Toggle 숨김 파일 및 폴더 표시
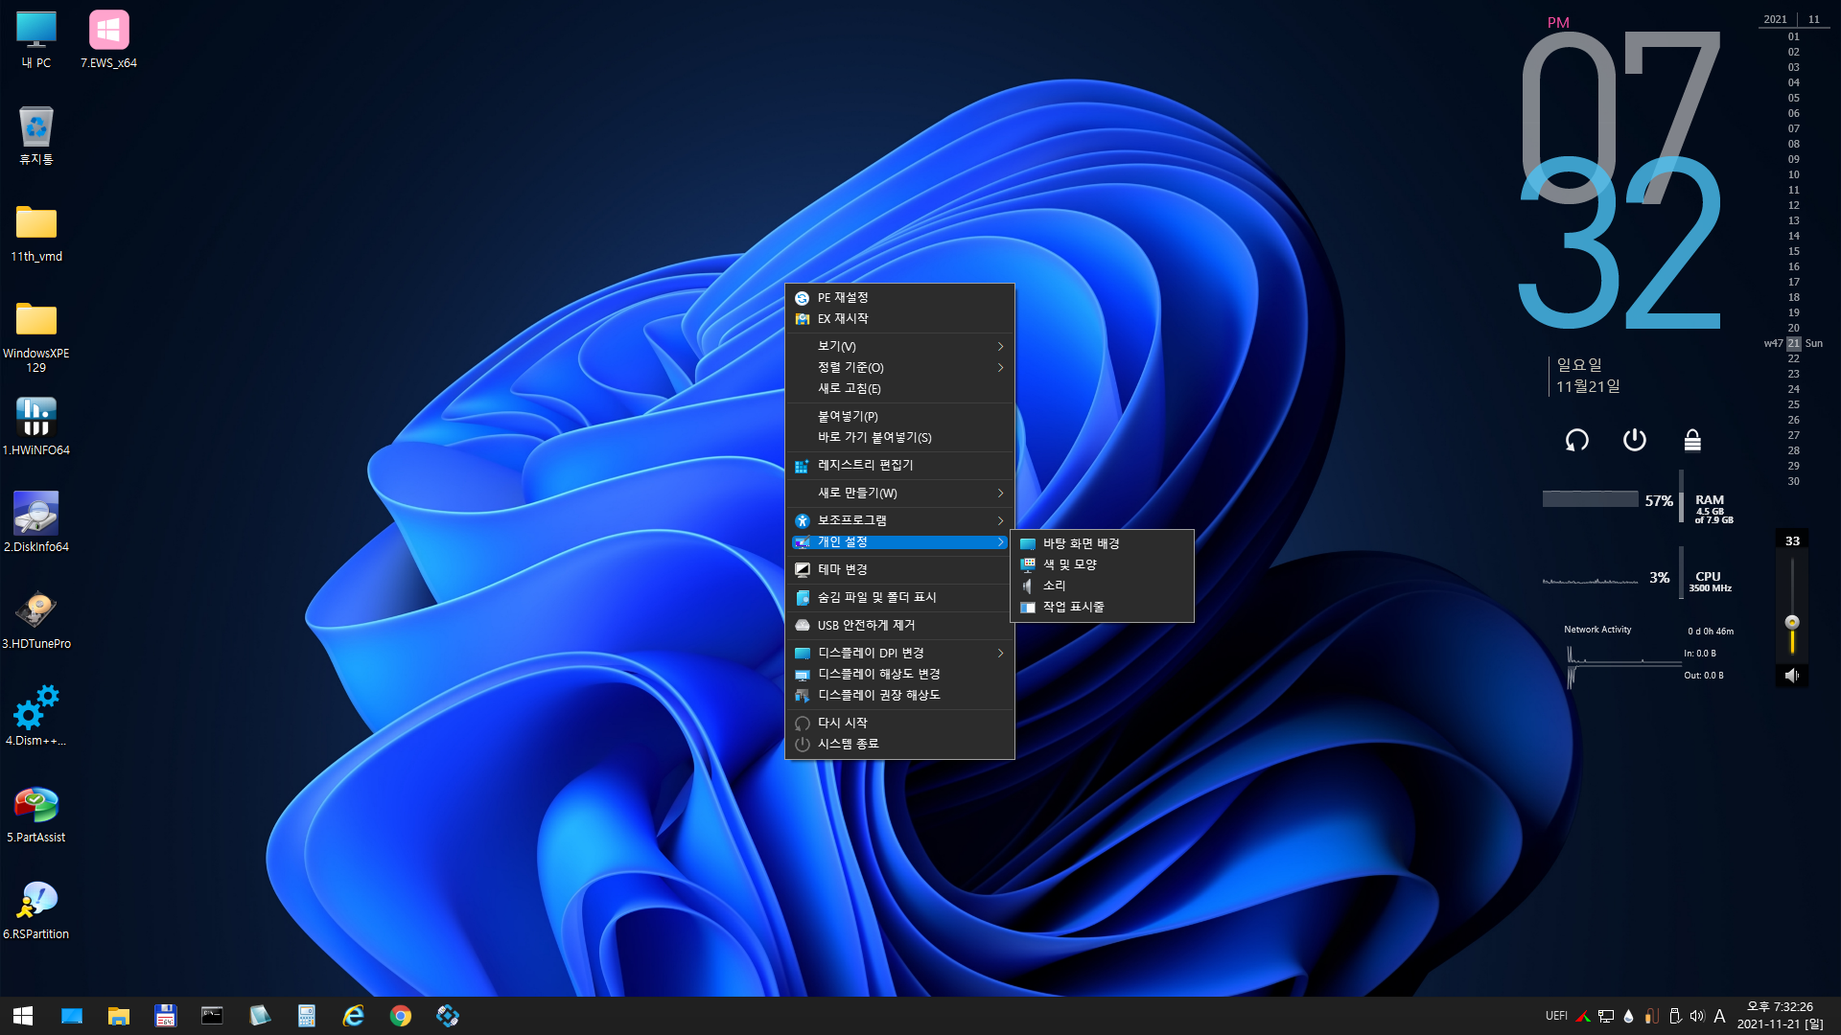Image resolution: width=1841 pixels, height=1035 pixels. click(899, 597)
